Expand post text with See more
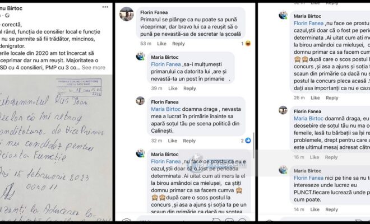 coord(94,67)
